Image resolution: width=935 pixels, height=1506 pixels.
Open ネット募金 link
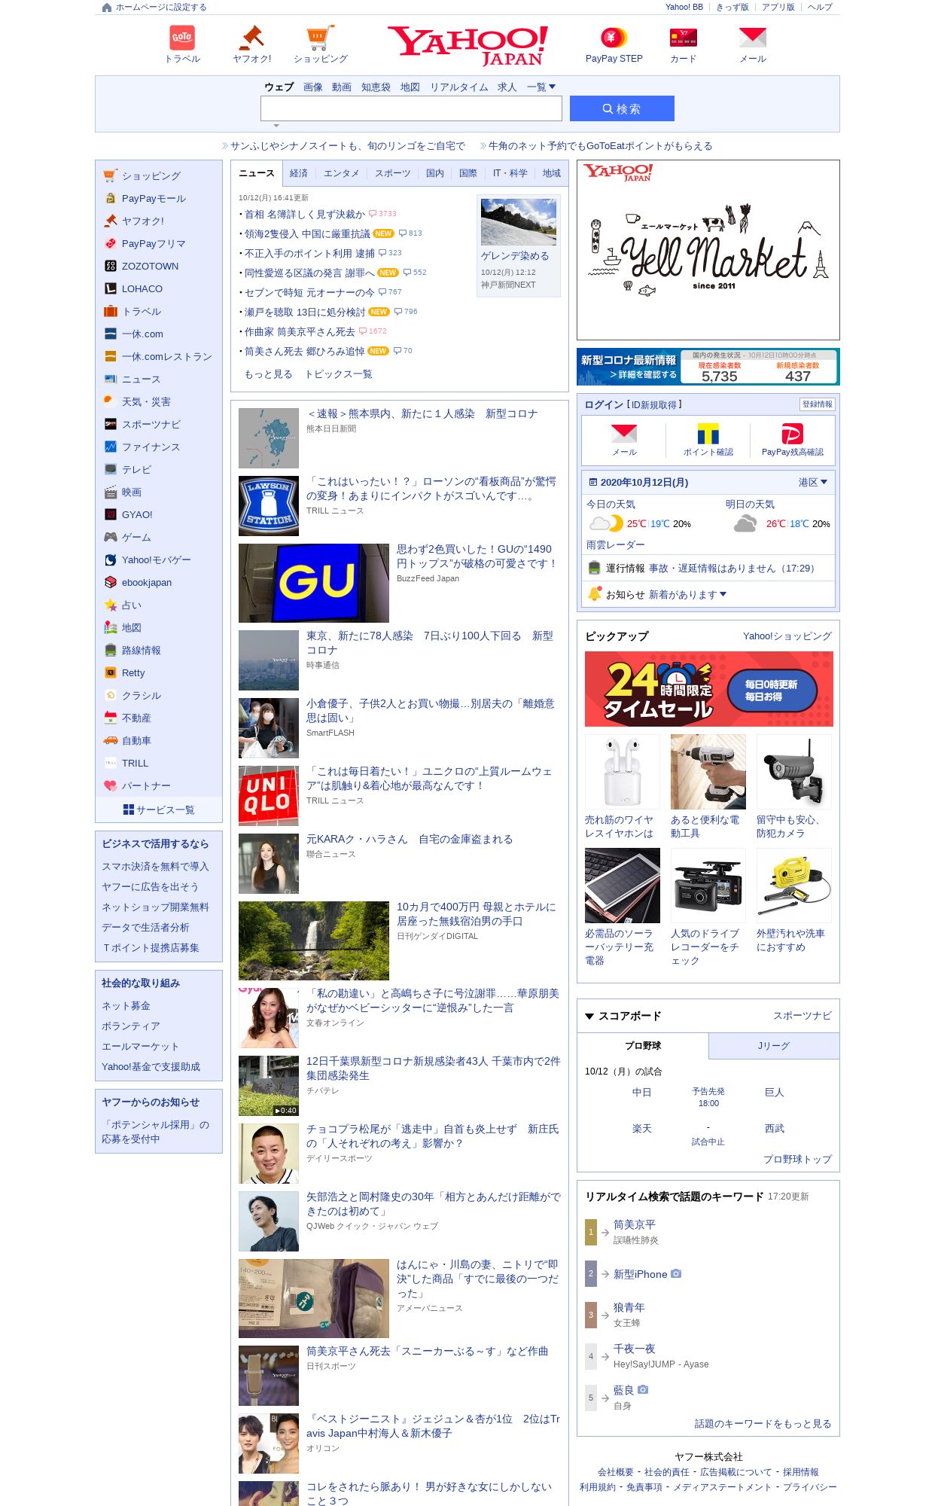126,1006
